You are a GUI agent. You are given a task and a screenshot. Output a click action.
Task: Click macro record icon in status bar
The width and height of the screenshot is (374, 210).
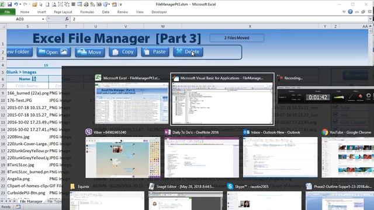click(x=18, y=206)
